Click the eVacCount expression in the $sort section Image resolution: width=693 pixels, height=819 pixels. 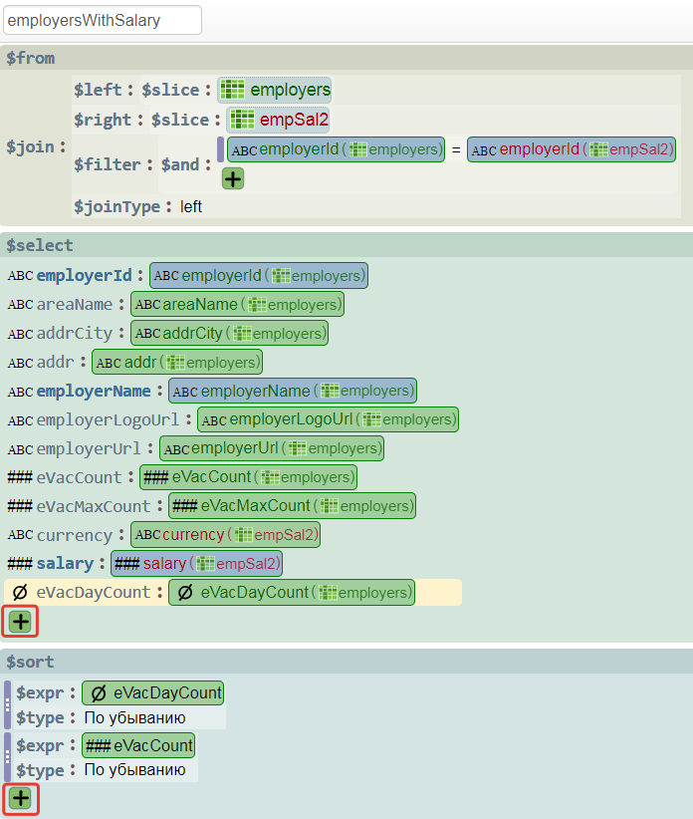pyautogui.click(x=138, y=745)
